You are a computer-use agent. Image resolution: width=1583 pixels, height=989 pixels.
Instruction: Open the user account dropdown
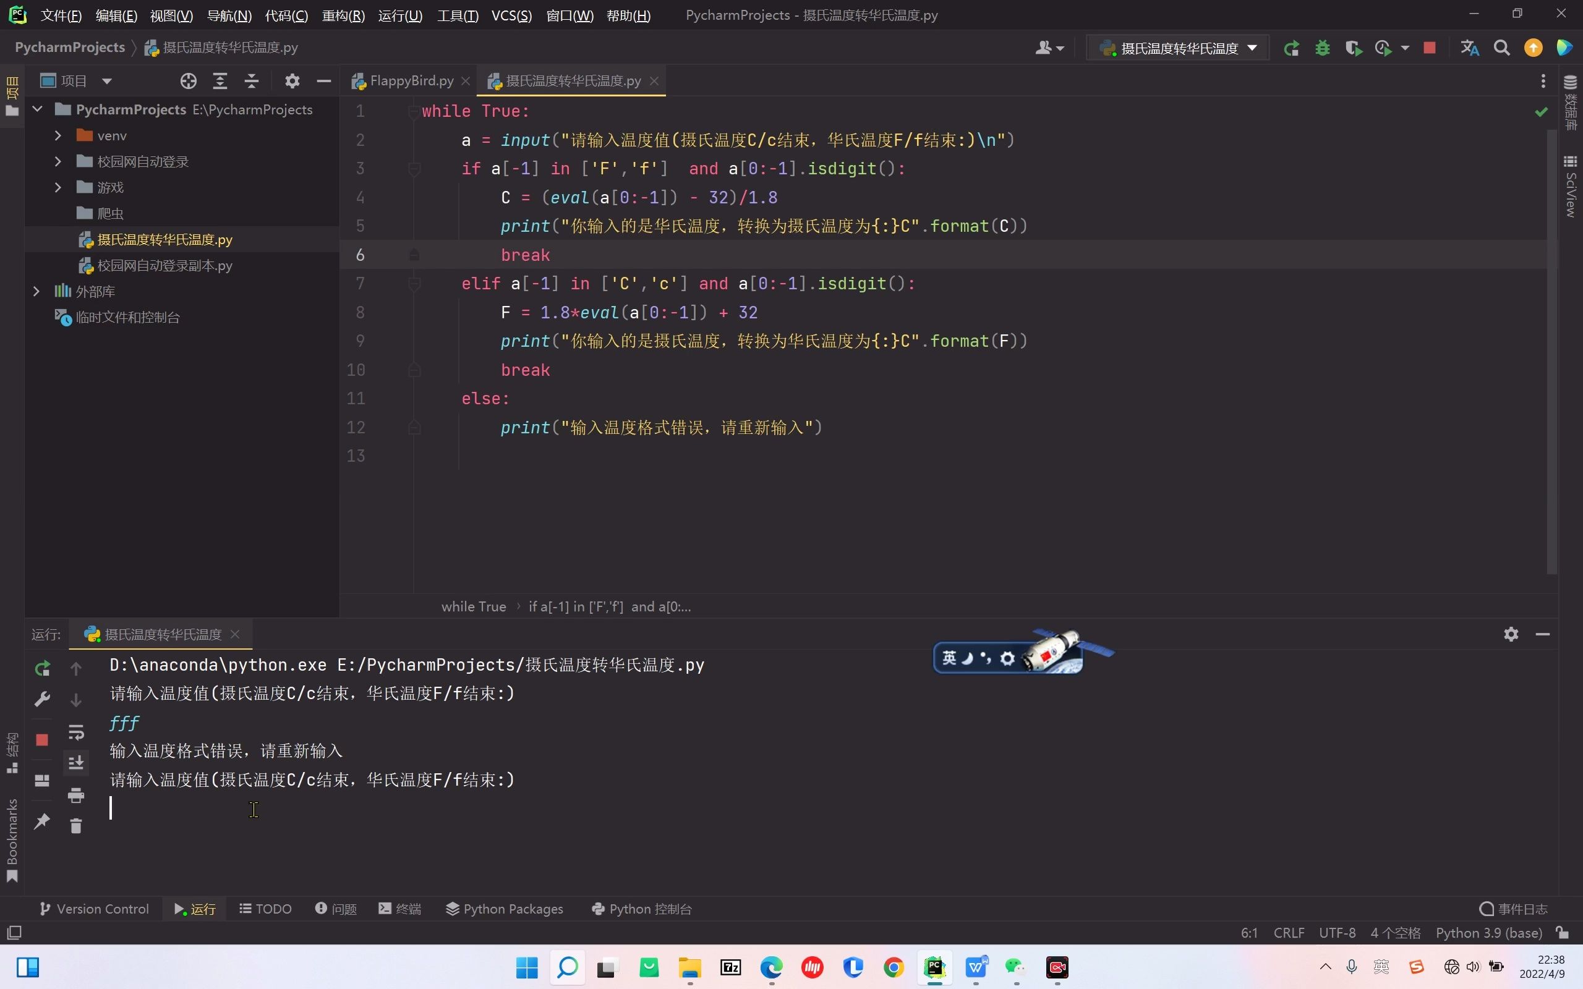click(1049, 48)
